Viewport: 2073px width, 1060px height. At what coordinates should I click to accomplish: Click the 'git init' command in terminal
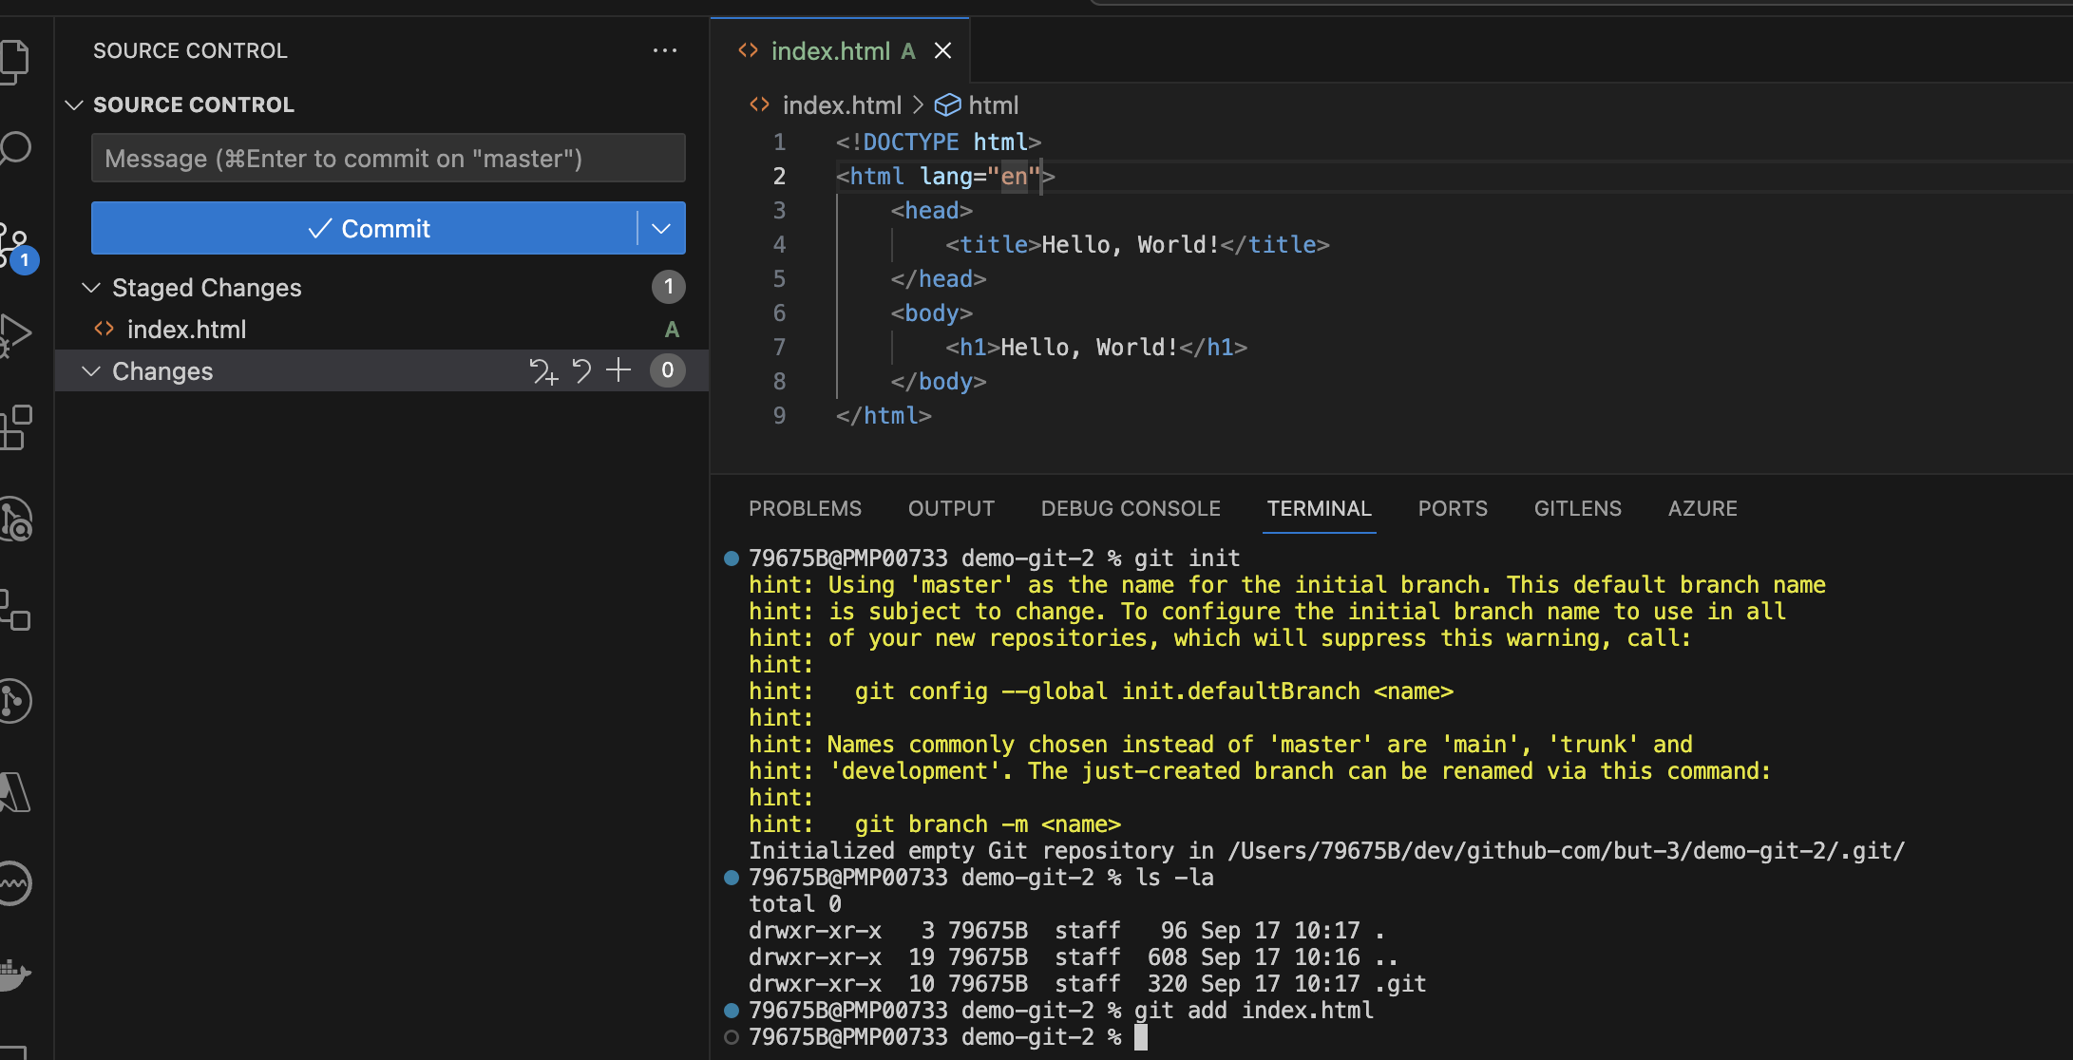pos(1188,558)
